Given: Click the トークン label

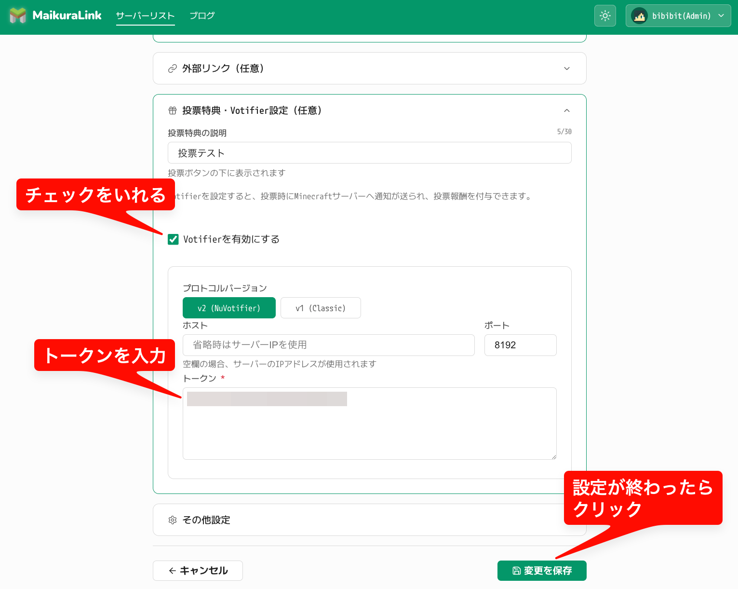Looking at the screenshot, I should tap(200, 378).
